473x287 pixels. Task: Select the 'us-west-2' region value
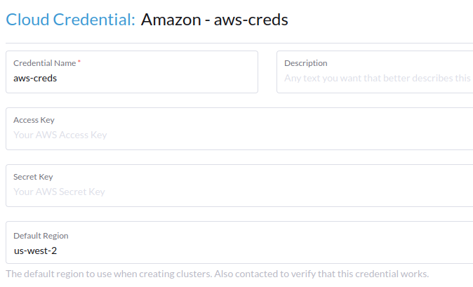pyautogui.click(x=35, y=250)
